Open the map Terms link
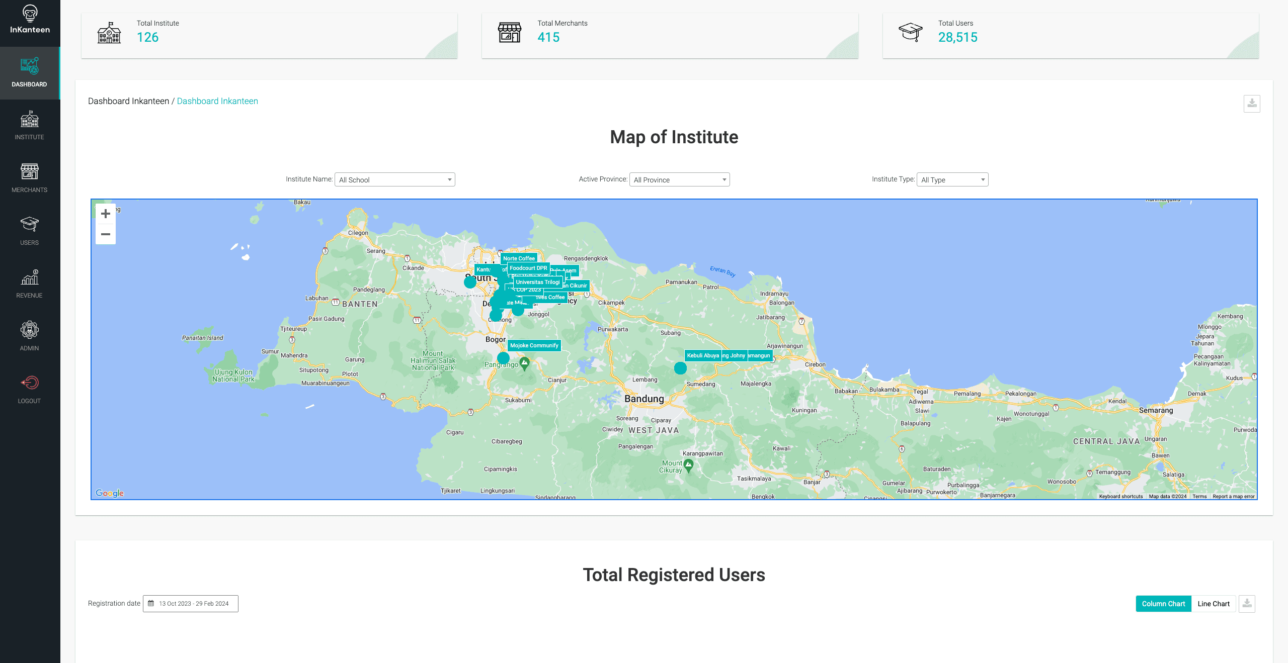 pos(1199,496)
